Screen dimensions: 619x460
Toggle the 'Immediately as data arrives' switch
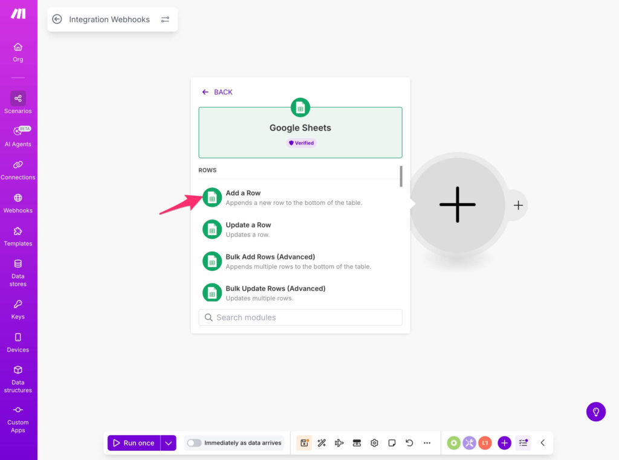(194, 443)
